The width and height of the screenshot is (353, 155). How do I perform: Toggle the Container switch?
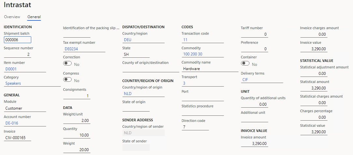(245, 64)
